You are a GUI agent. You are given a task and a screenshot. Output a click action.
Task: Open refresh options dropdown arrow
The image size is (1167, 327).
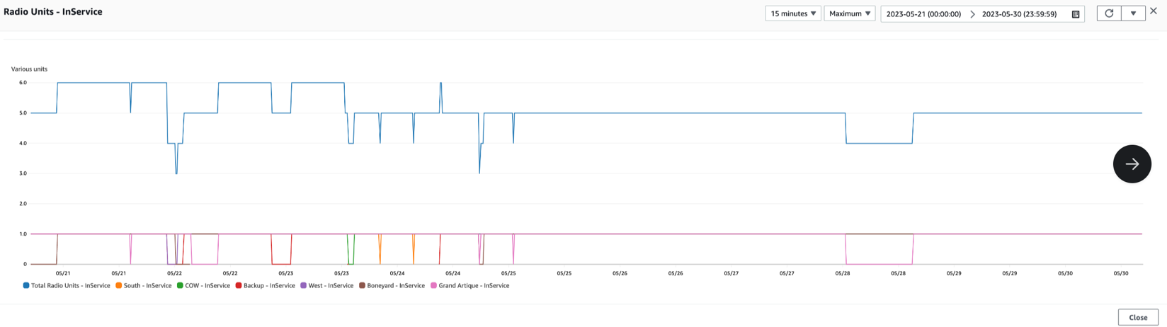pos(1133,13)
